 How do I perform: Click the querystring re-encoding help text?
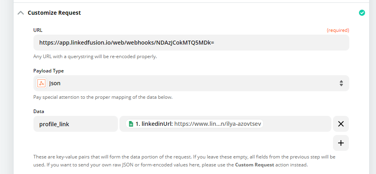[x=95, y=57]
